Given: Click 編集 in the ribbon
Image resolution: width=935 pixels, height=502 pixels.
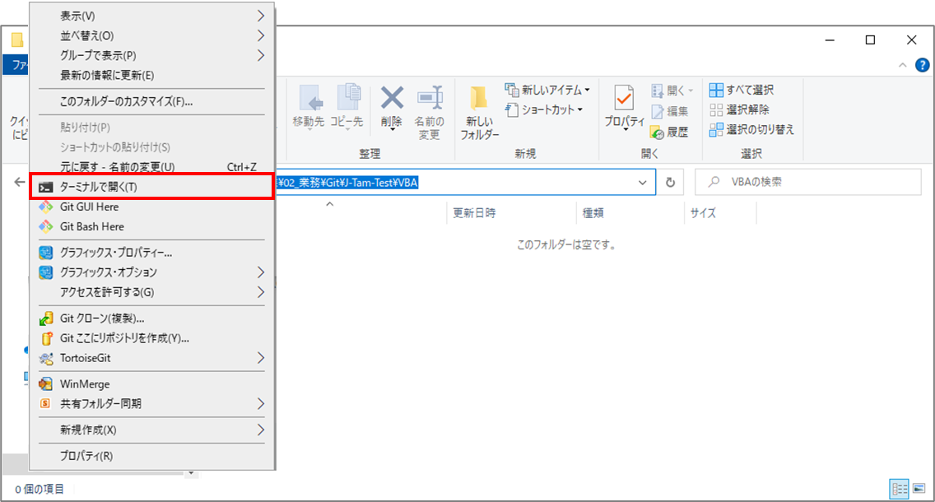Looking at the screenshot, I should click(x=670, y=111).
